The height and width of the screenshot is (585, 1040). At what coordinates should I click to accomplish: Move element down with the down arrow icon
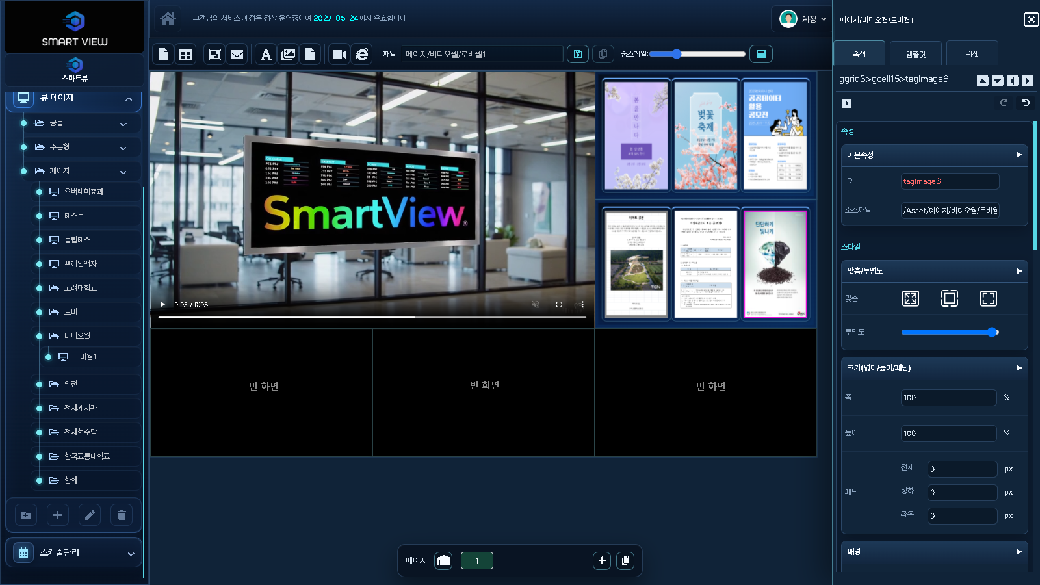998,81
